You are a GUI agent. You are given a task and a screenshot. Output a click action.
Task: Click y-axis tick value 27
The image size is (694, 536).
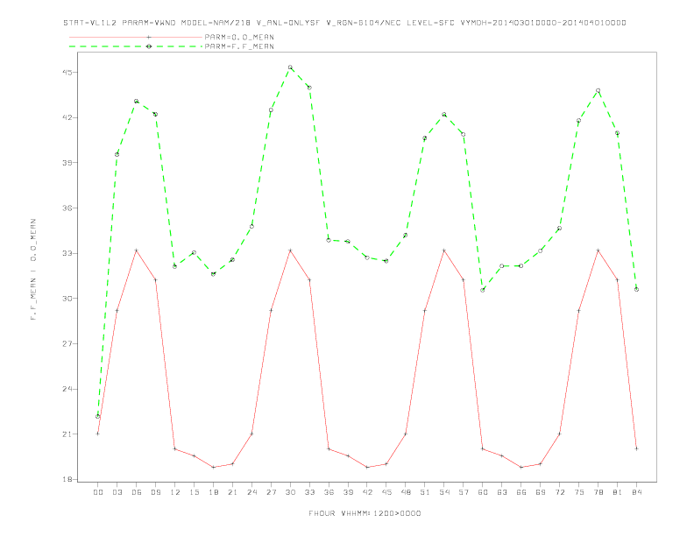[67, 343]
